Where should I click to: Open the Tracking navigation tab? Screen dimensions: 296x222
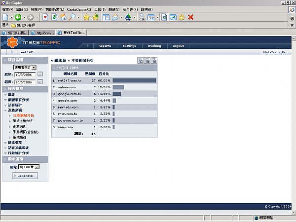click(x=154, y=46)
